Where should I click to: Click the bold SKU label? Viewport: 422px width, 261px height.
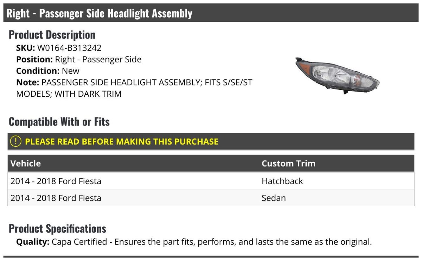pyautogui.click(x=26, y=48)
